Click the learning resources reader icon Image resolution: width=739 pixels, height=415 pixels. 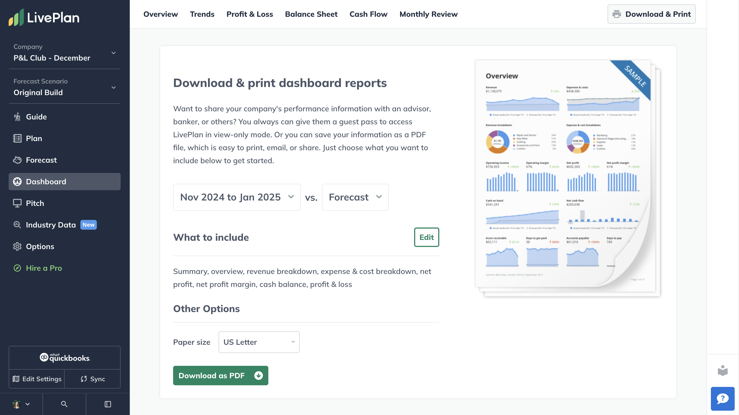(x=722, y=371)
